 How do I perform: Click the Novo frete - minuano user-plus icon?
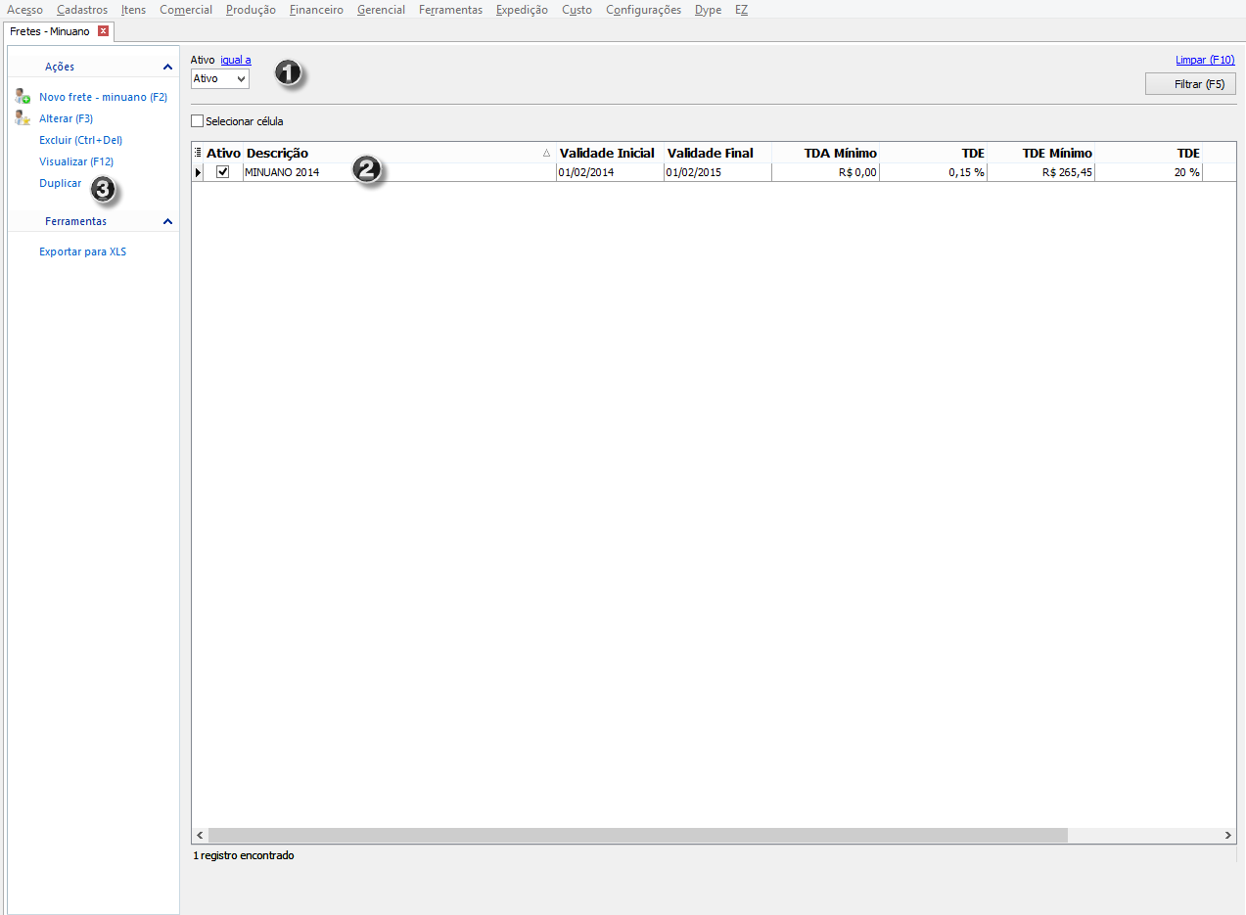(23, 97)
